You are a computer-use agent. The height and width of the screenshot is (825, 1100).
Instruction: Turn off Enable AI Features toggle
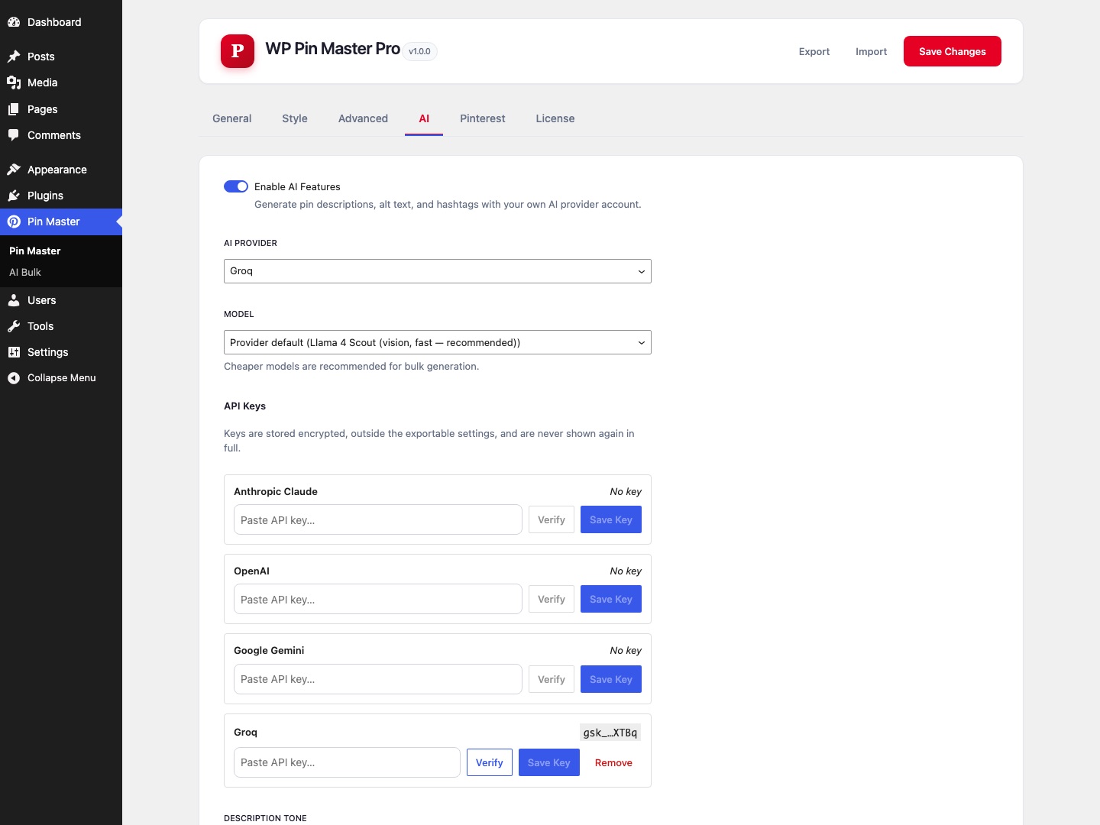(236, 186)
